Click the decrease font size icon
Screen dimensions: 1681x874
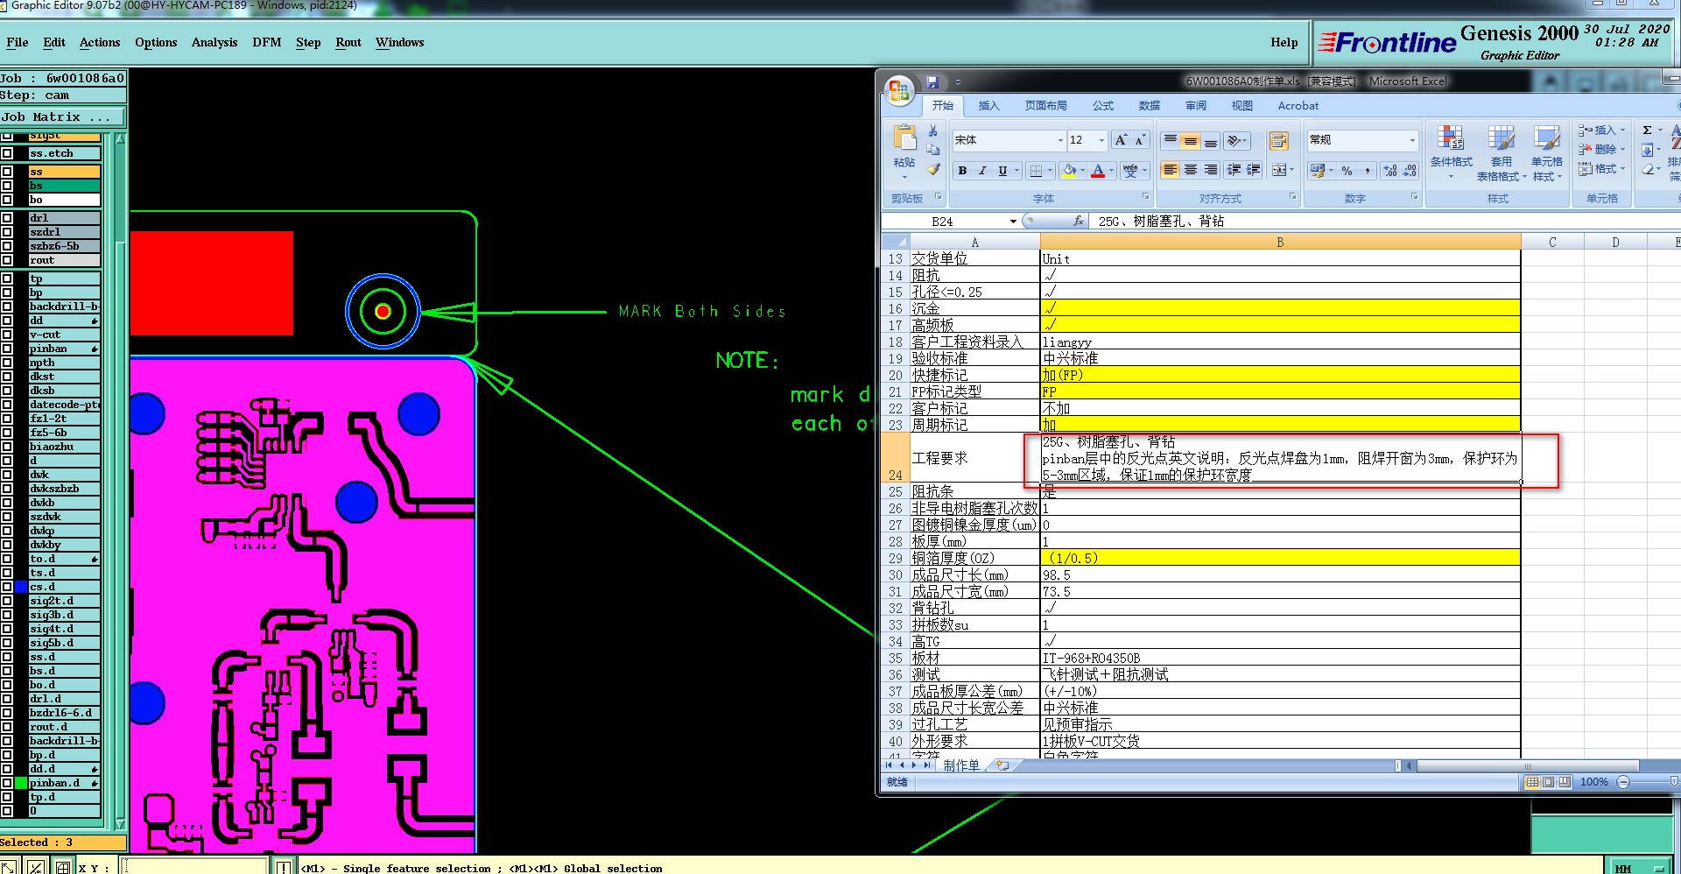[x=1140, y=140]
